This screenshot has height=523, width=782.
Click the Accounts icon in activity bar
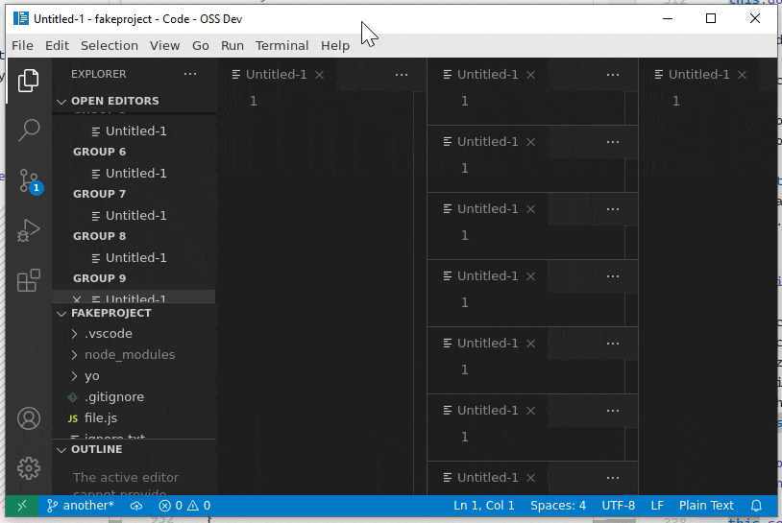29,418
